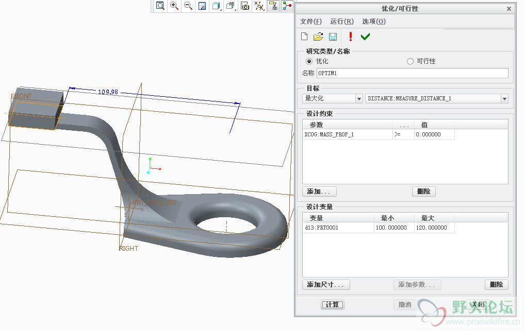Click the save floppy disk icon
525x331 pixels.
pyautogui.click(x=333, y=37)
